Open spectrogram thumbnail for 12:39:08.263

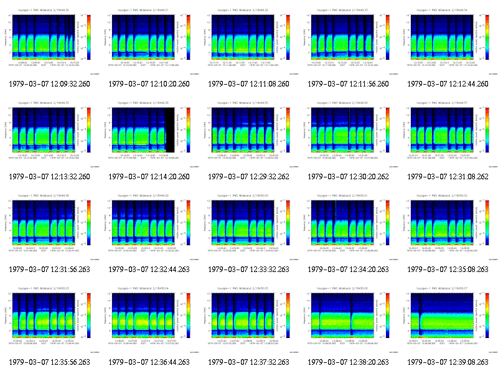point(448,319)
